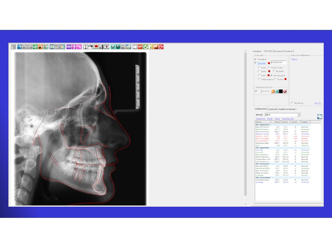Click the tracing date input field

[278, 63]
